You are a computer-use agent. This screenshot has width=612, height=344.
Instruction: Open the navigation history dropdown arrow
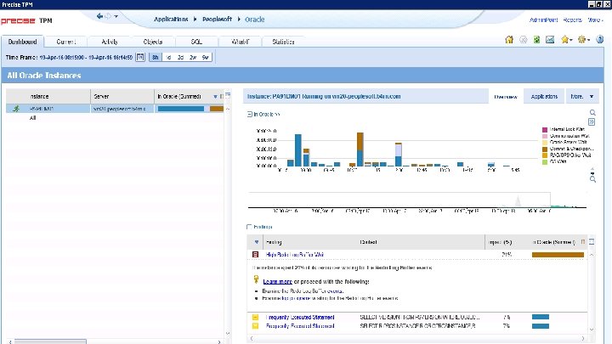(116, 16)
